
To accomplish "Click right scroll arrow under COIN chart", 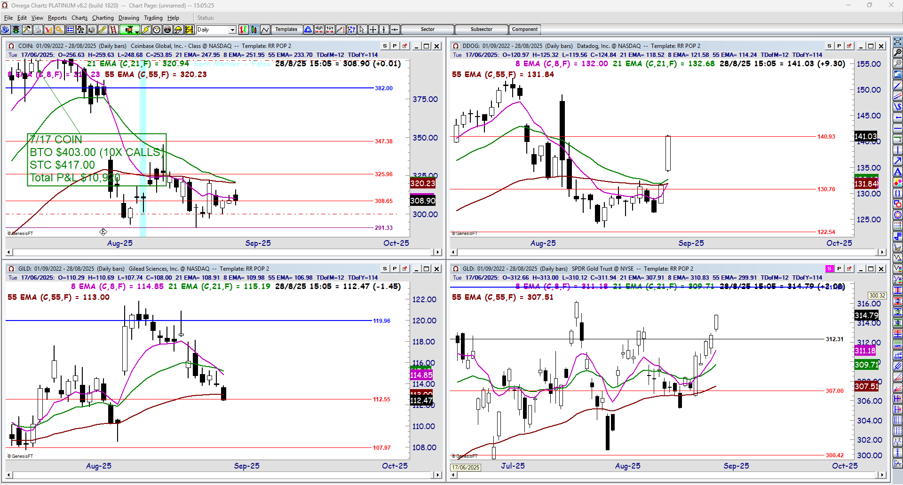I will pyautogui.click(x=438, y=252).
